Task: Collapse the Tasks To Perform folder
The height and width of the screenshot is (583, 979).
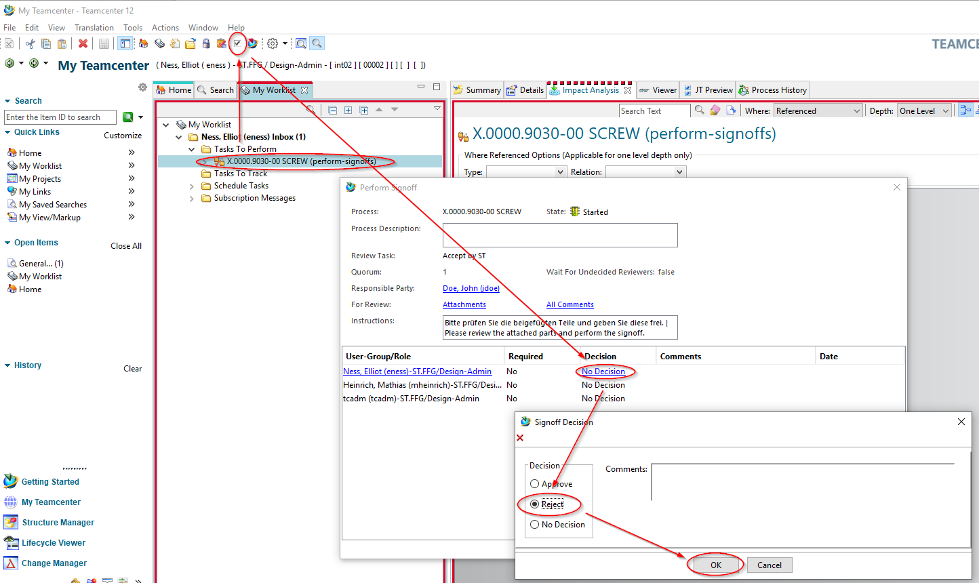Action: (192, 149)
